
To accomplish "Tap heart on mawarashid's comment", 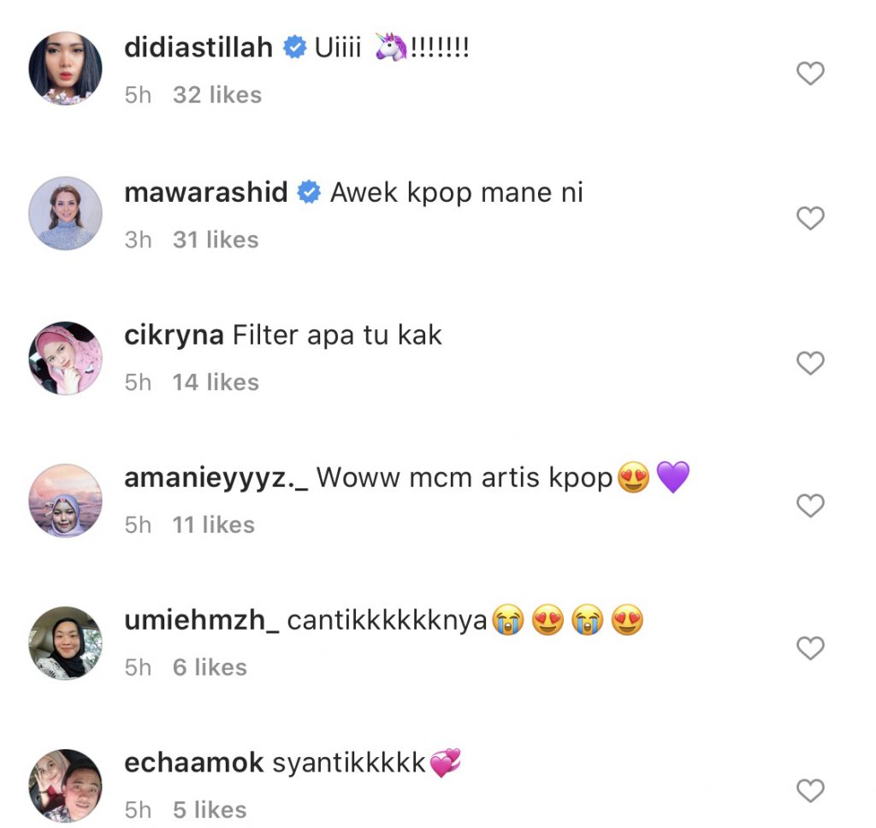I will click(x=809, y=219).
